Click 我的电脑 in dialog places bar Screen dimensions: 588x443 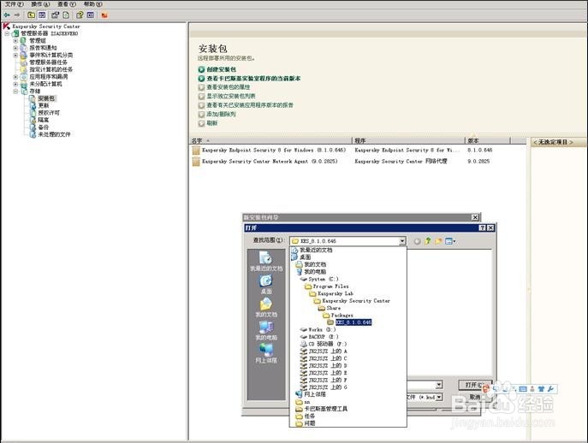266,331
